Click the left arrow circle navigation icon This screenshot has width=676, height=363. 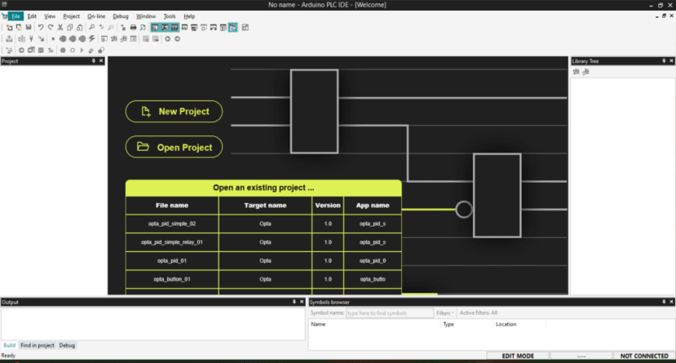pos(167,39)
